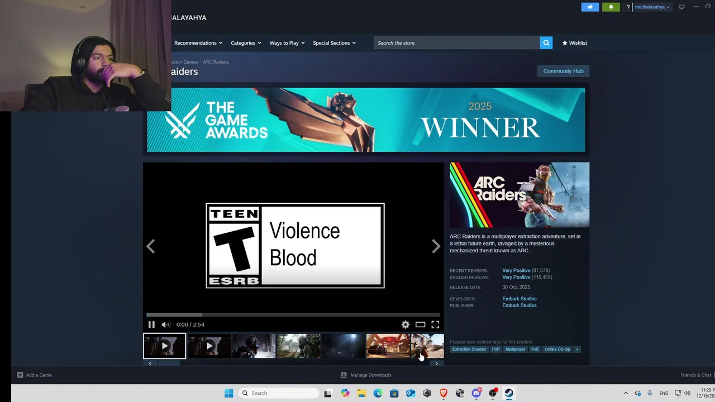Expand the Special Sections dropdown

coord(334,43)
